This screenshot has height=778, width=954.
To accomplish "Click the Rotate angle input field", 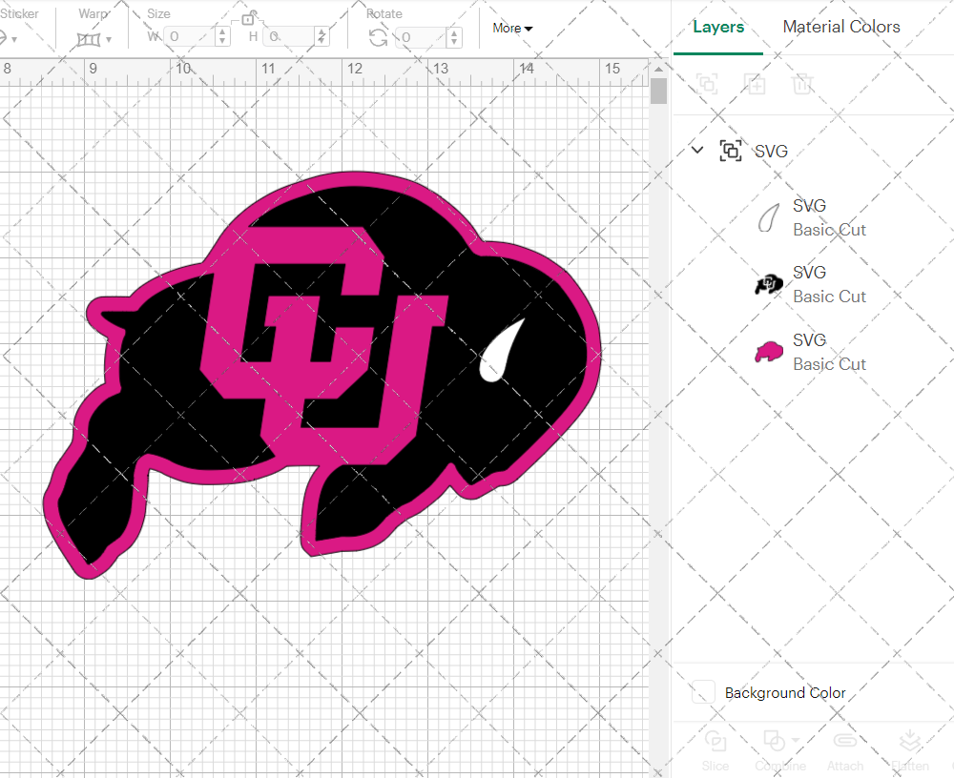I will click(422, 37).
